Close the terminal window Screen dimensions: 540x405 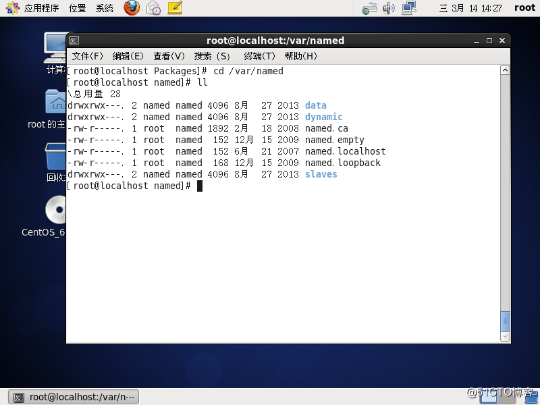502,40
